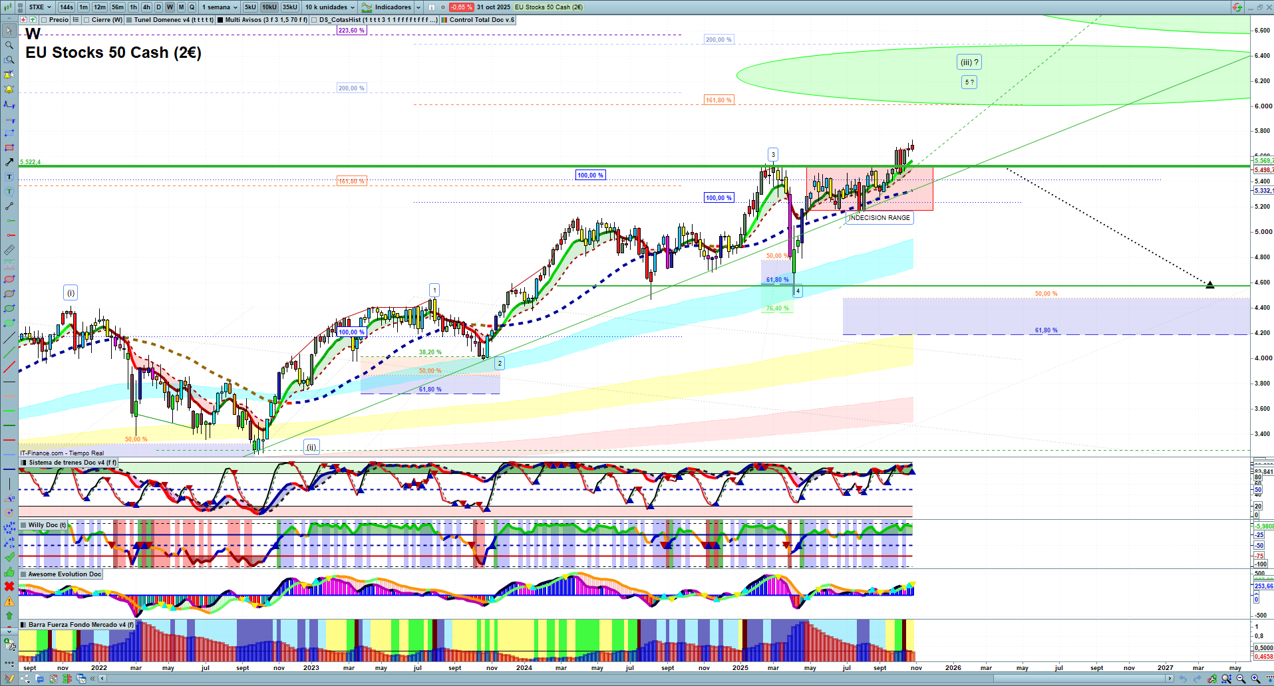Select the arrow cursor tool

(x=9, y=31)
